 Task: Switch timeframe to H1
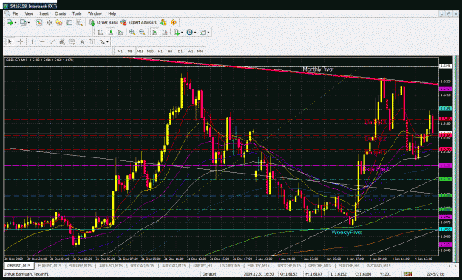point(160,51)
